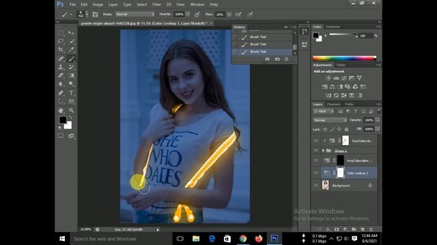Hide the Color Lookup 1 layer
This screenshot has width=437, height=245.
coord(315,173)
